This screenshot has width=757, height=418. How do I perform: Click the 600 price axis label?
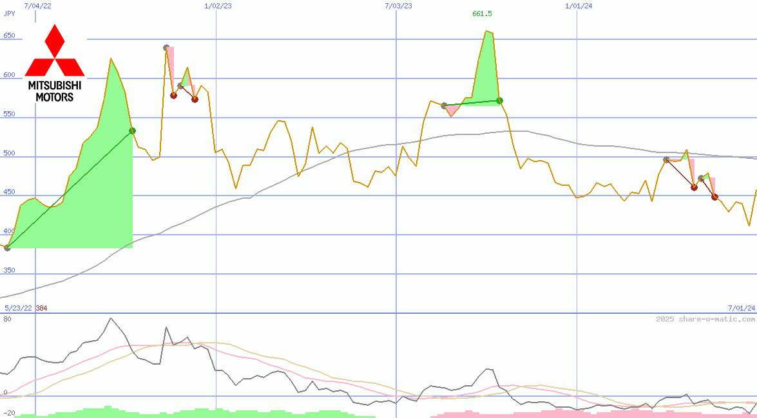click(x=9, y=75)
